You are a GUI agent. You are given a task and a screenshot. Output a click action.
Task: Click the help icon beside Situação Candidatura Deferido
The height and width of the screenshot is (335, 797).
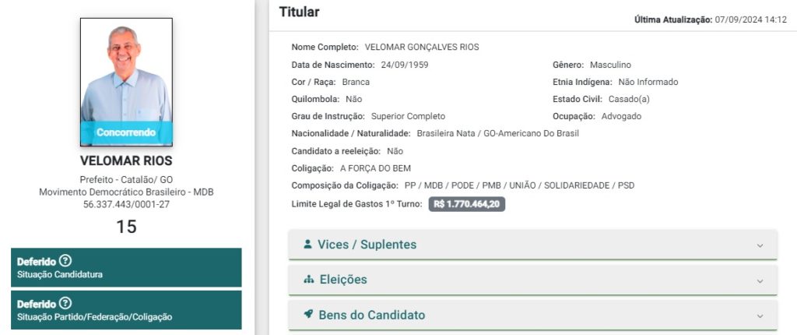pyautogui.click(x=65, y=261)
